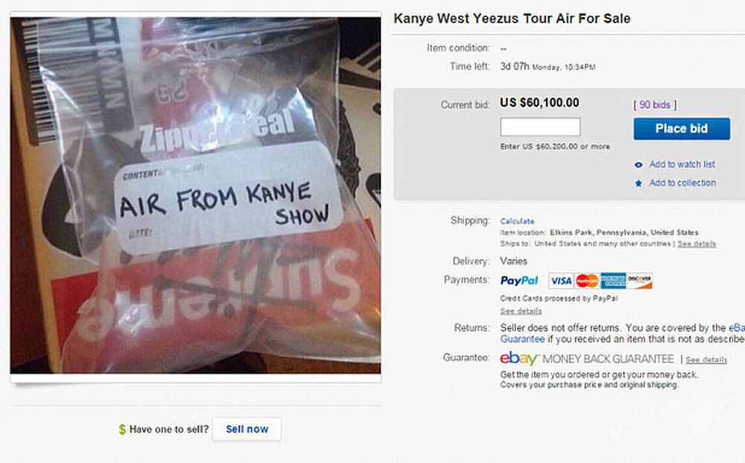Click the eye icon for watch list
Image resolution: width=745 pixels, height=463 pixels.
(x=638, y=165)
